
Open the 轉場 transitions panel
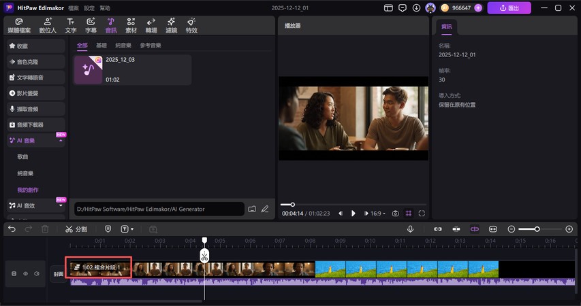point(151,26)
